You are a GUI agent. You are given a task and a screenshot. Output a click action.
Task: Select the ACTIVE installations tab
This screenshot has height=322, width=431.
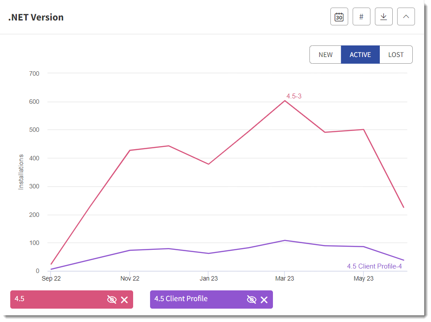coord(360,55)
